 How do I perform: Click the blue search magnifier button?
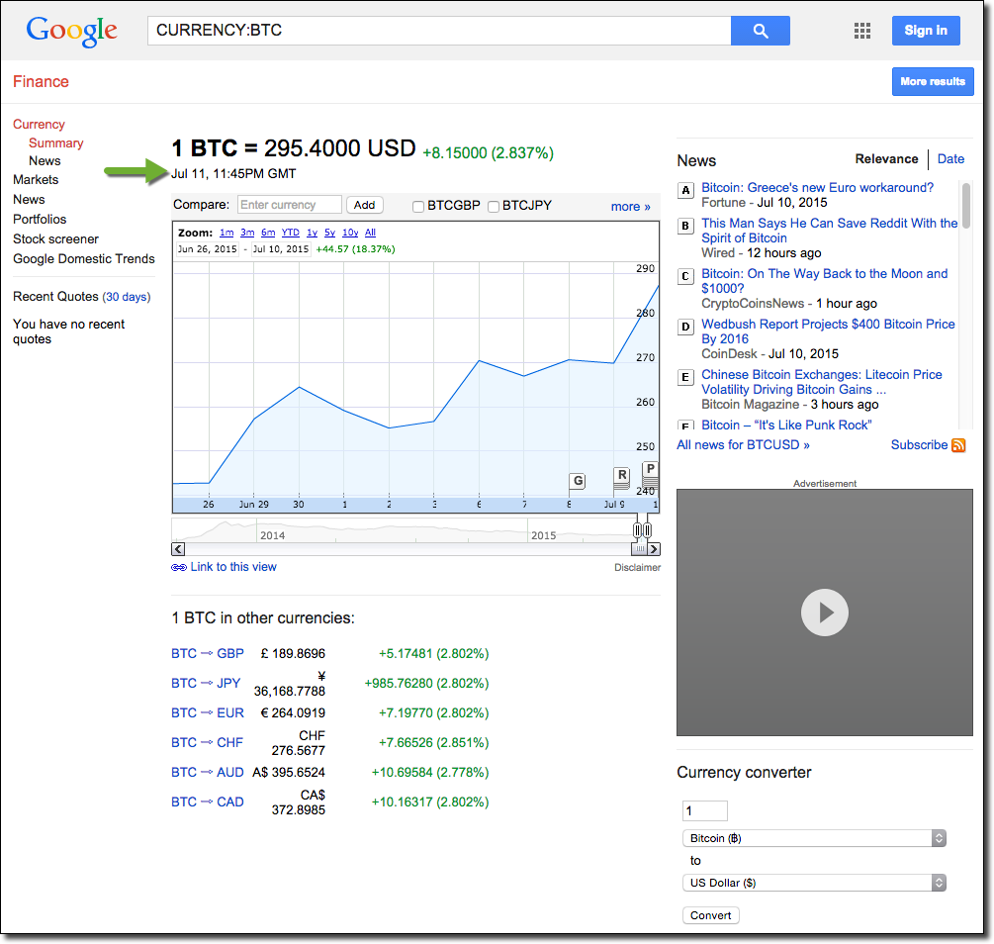coord(760,31)
